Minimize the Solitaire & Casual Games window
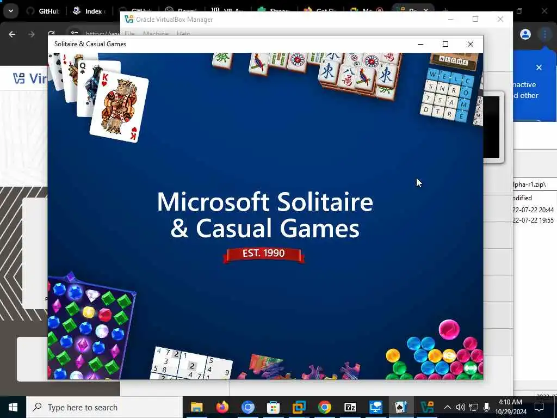The width and height of the screenshot is (557, 418). pos(420,44)
